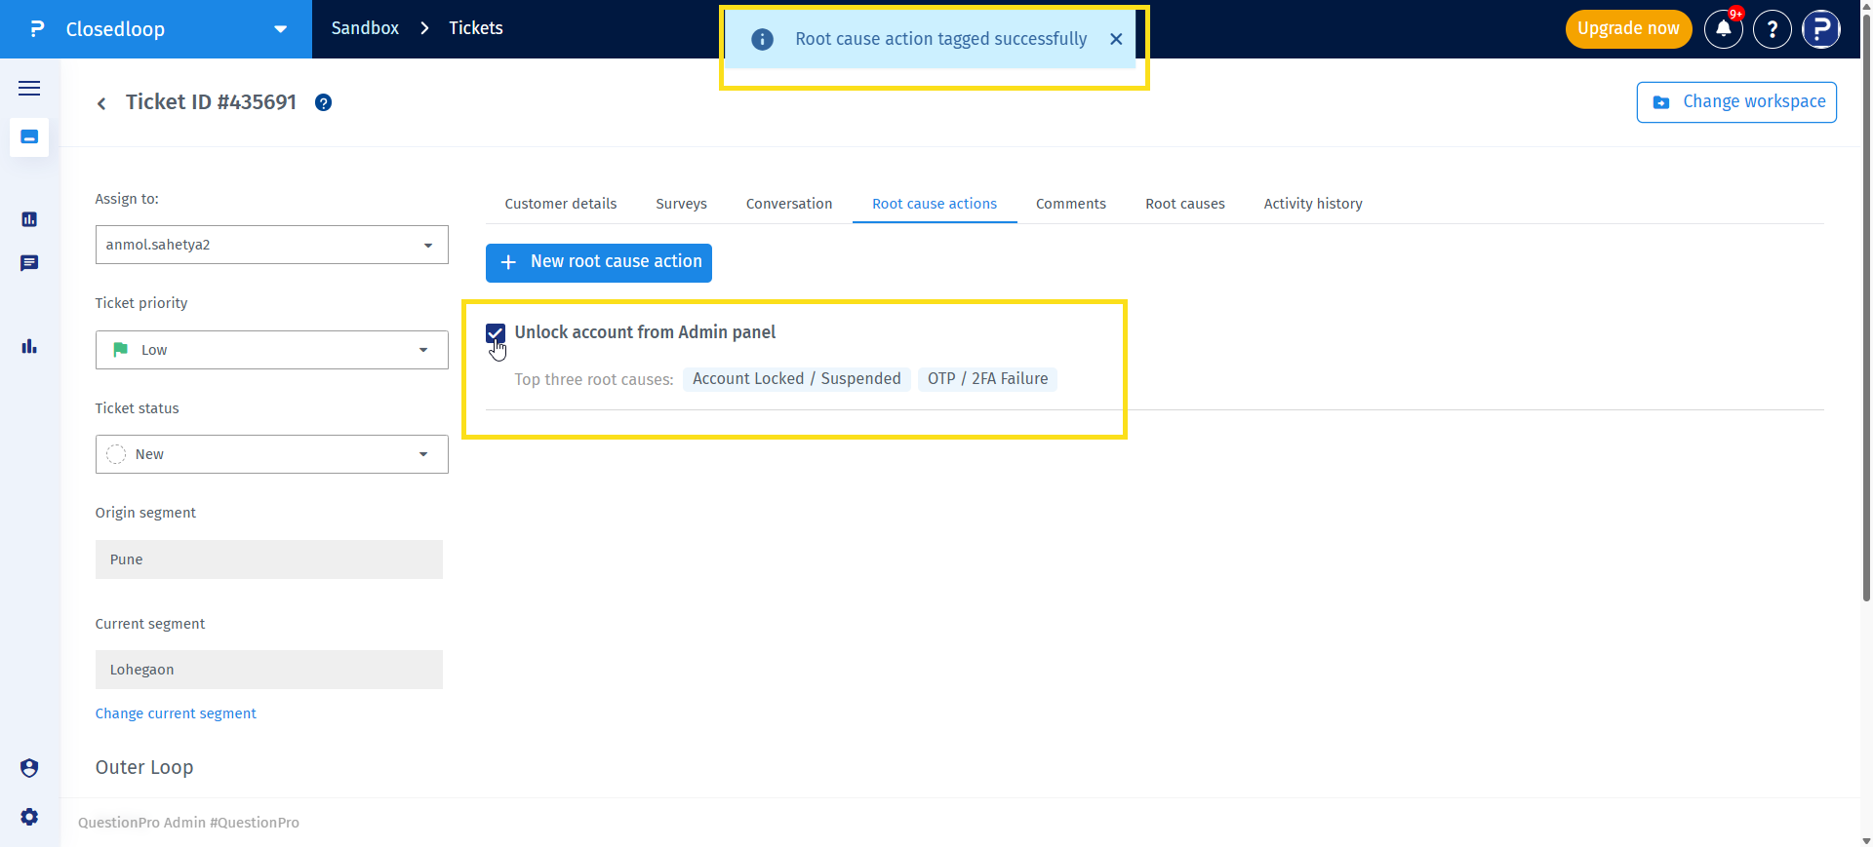
Task: Expand the Closedloop product switcher dropdown
Action: 281,29
